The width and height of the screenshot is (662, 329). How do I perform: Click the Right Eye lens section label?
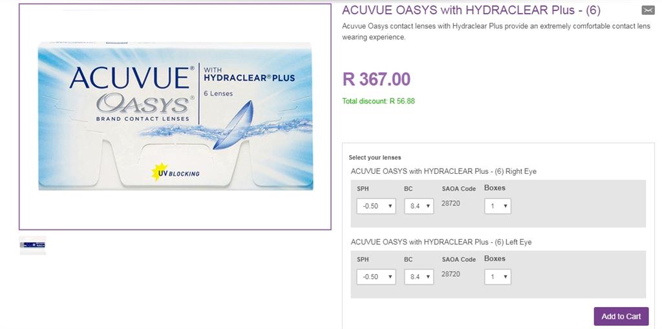443,171
